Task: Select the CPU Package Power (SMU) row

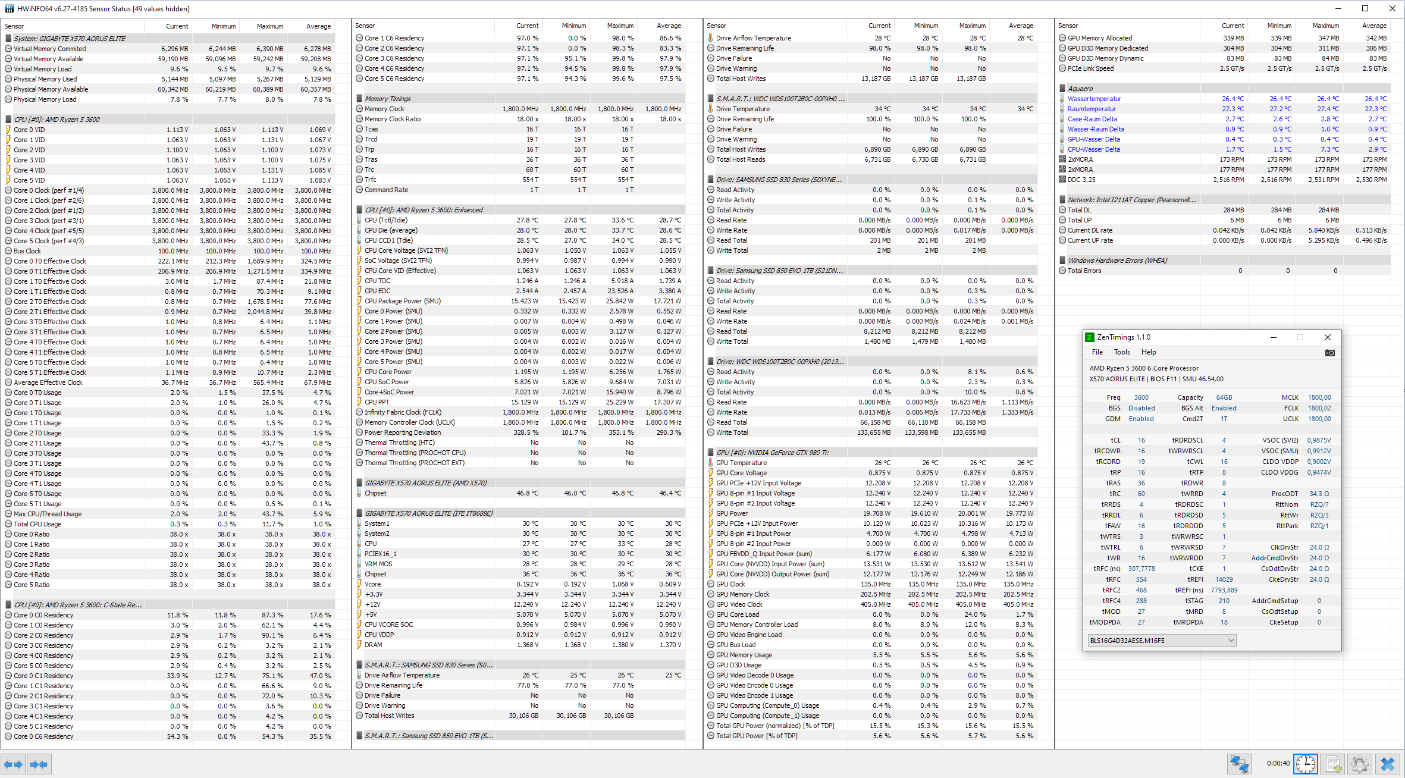Action: click(402, 301)
